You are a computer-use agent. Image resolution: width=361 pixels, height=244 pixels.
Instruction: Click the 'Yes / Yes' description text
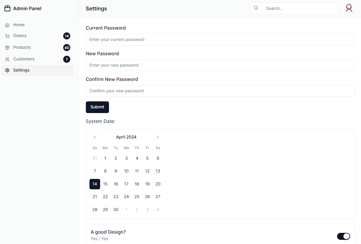click(99, 239)
